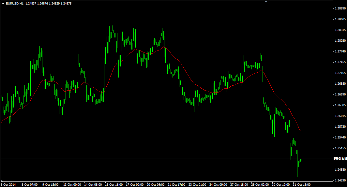Click price level 1.24290 on the scale
This screenshot has height=187, width=348.
pyautogui.click(x=340, y=180)
